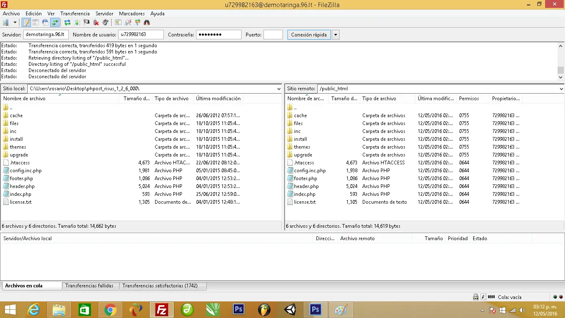Click the message log scrollbar down arrow
Screen dimensions: 565x318
click(561, 77)
